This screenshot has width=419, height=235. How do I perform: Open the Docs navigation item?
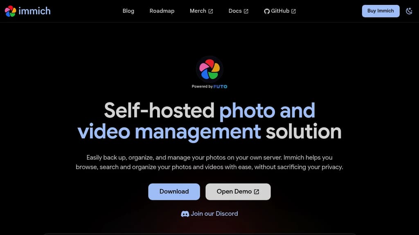pyautogui.click(x=235, y=11)
